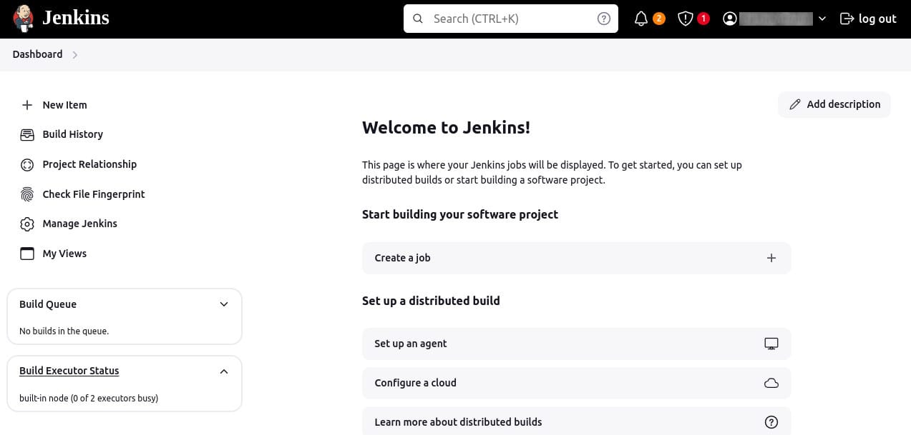Open Check File Fingerprint in sidebar
Image resolution: width=911 pixels, height=435 pixels.
pyautogui.click(x=94, y=194)
